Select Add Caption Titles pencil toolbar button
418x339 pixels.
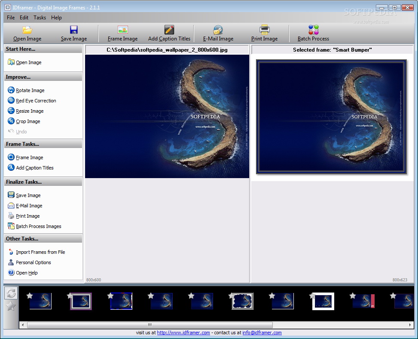click(169, 34)
